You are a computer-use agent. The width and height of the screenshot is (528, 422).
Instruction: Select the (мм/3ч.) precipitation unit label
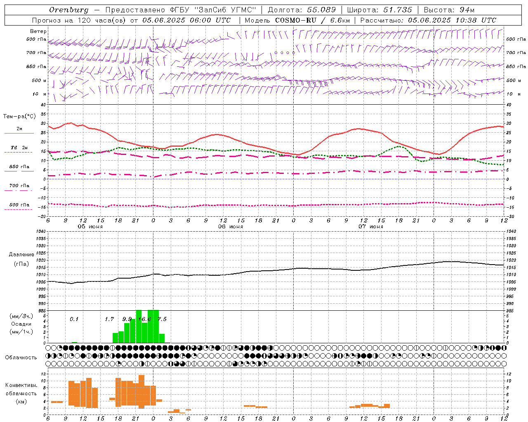[21, 316]
